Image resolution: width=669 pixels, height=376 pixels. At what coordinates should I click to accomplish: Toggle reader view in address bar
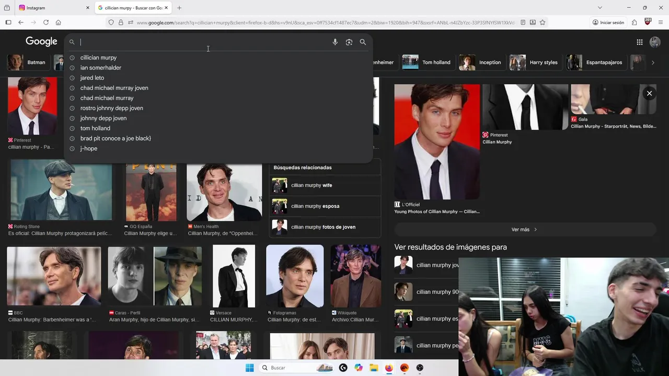pyautogui.click(x=523, y=22)
